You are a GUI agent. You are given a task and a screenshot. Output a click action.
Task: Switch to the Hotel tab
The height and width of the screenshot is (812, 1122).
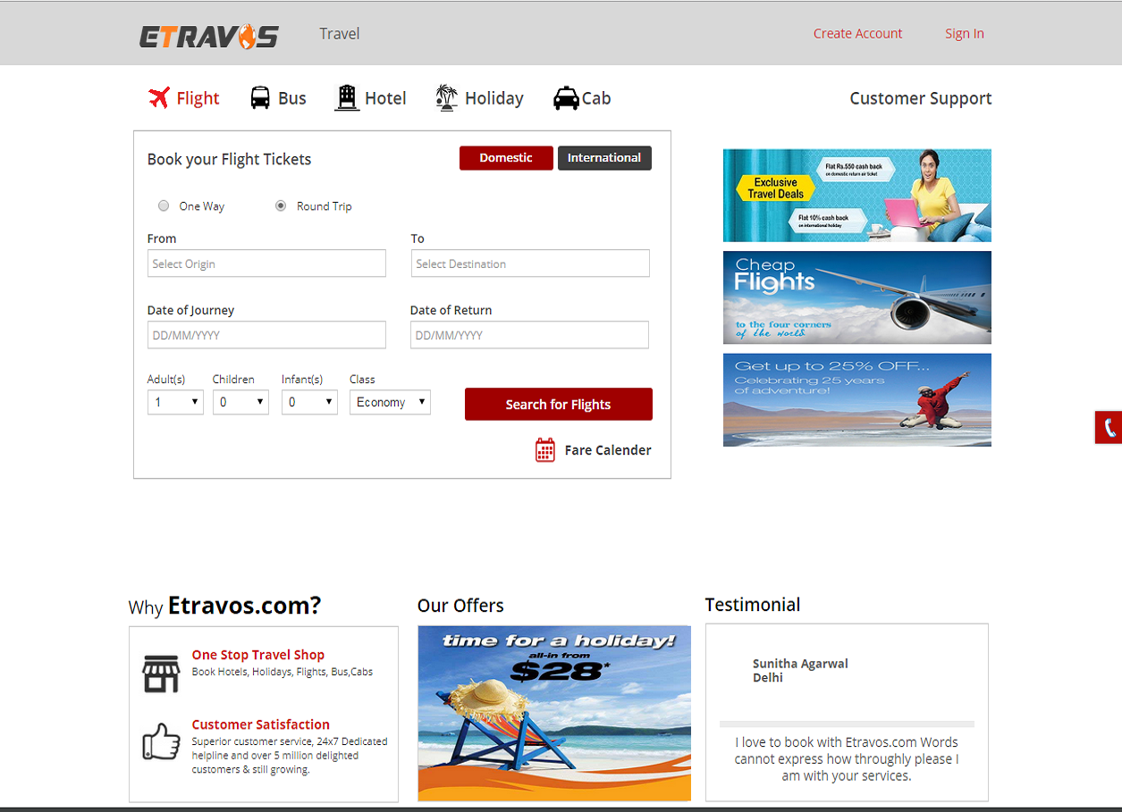(x=370, y=98)
